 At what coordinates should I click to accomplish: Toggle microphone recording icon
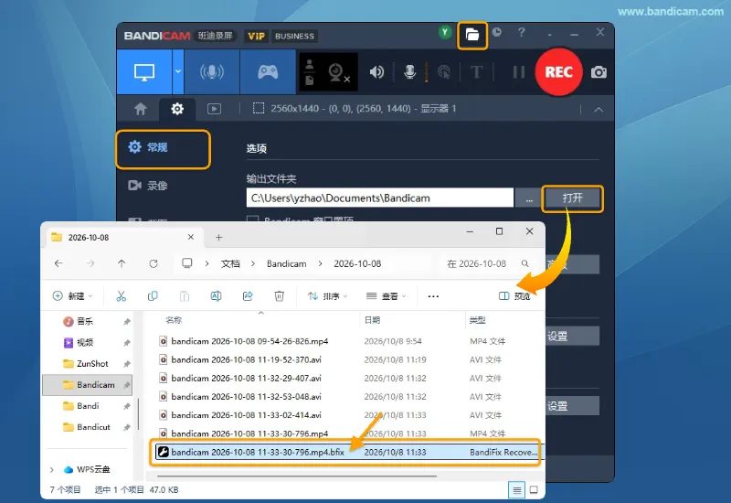409,72
